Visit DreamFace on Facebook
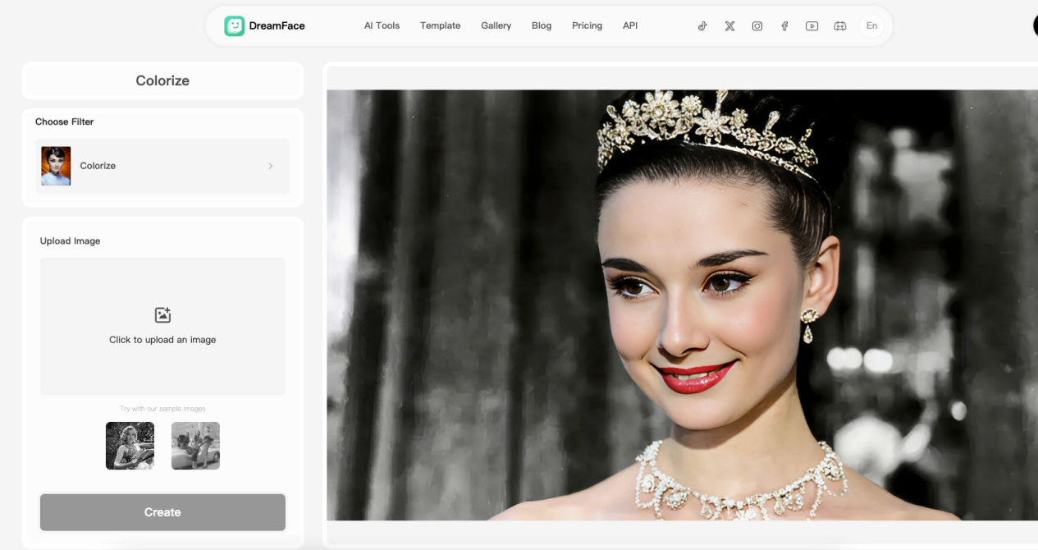Screen dimensions: 1038x550 click(x=784, y=25)
